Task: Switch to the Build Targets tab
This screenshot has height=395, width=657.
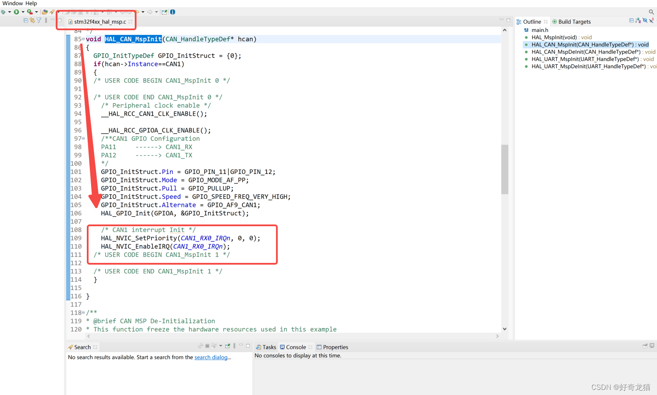Action: tap(571, 22)
